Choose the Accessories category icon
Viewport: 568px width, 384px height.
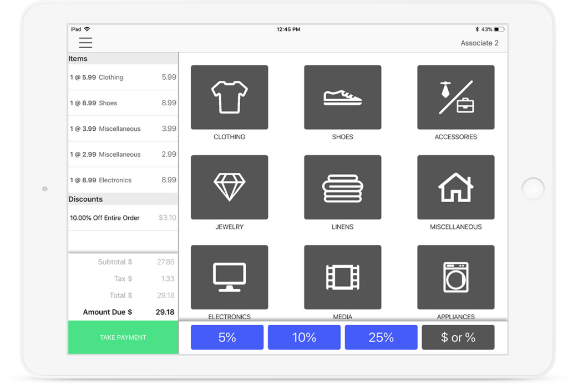point(455,97)
